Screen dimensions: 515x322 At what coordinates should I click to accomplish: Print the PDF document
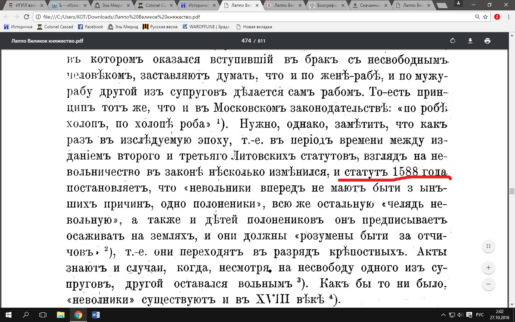(487, 41)
